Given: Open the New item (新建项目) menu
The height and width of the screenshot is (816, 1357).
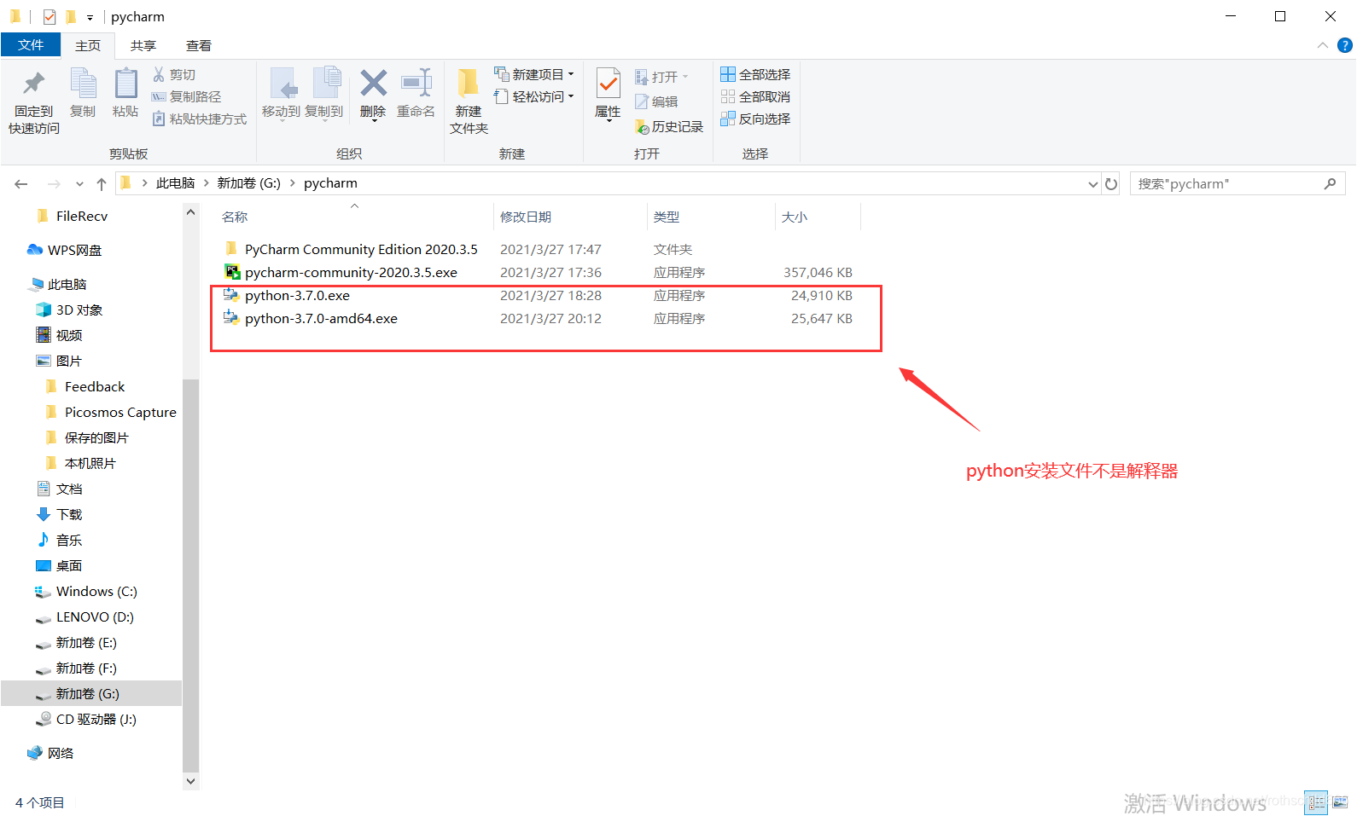Looking at the screenshot, I should 534,75.
